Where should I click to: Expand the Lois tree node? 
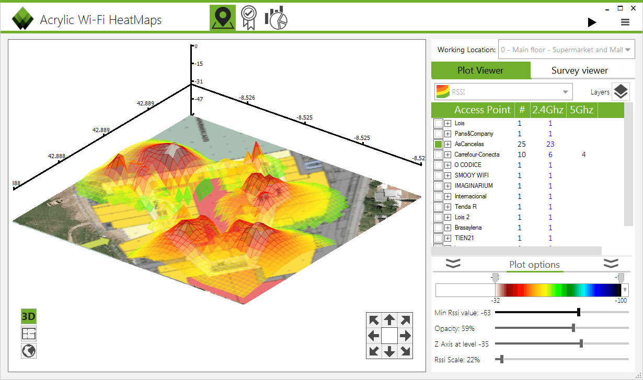click(448, 123)
